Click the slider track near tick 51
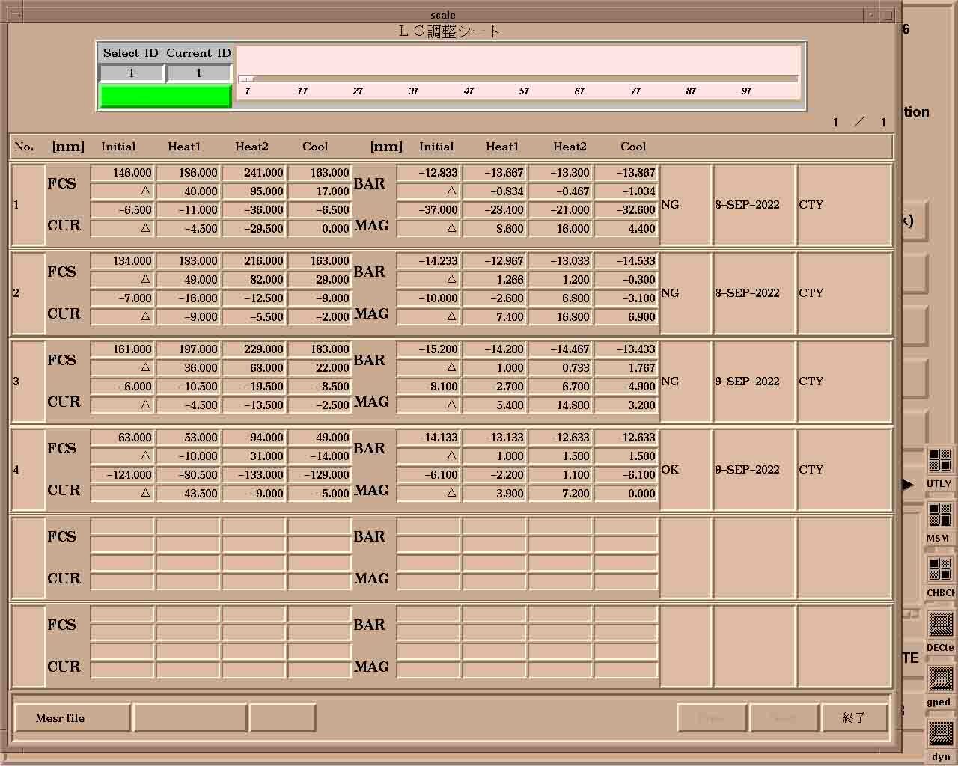958x766 pixels. [524, 79]
